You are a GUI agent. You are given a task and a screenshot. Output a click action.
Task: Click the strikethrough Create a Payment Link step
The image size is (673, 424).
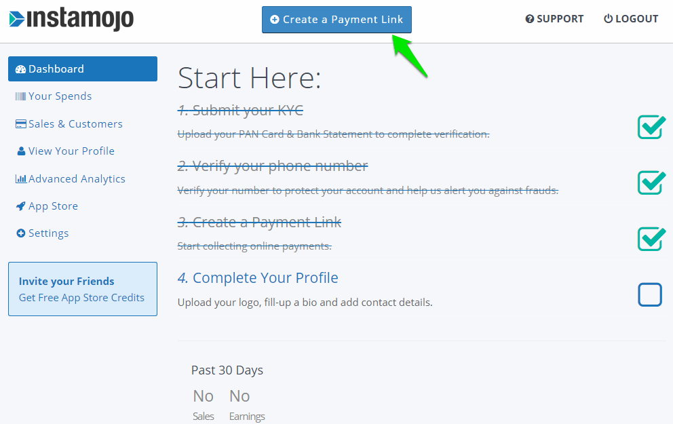point(259,223)
